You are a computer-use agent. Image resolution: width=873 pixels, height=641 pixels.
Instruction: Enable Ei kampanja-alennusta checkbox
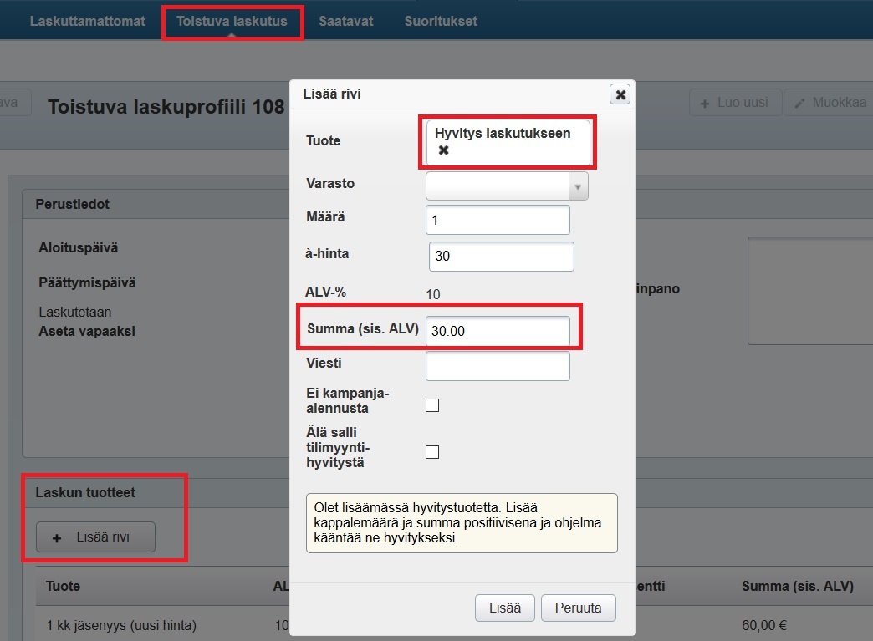pyautogui.click(x=432, y=405)
